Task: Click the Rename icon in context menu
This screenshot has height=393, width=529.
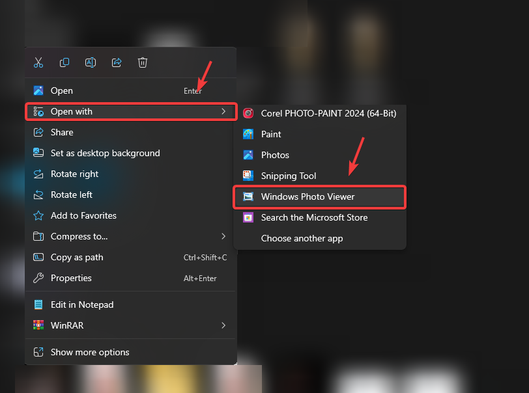Action: [x=91, y=62]
